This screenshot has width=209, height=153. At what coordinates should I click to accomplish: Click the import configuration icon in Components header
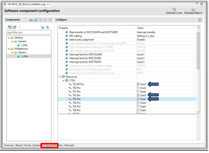pos(31,20)
